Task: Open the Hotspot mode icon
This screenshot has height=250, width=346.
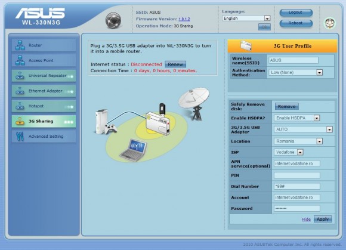Action: coord(20,106)
